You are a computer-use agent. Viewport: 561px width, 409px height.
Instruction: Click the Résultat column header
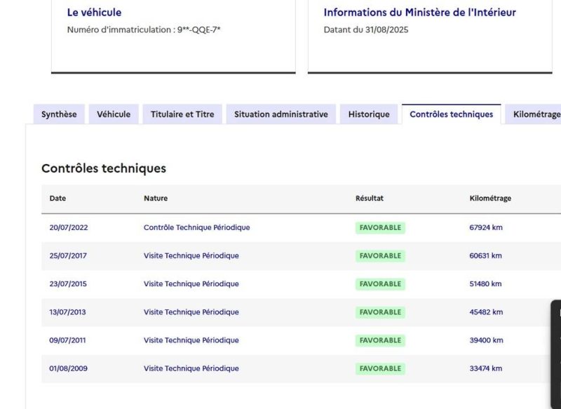click(369, 198)
